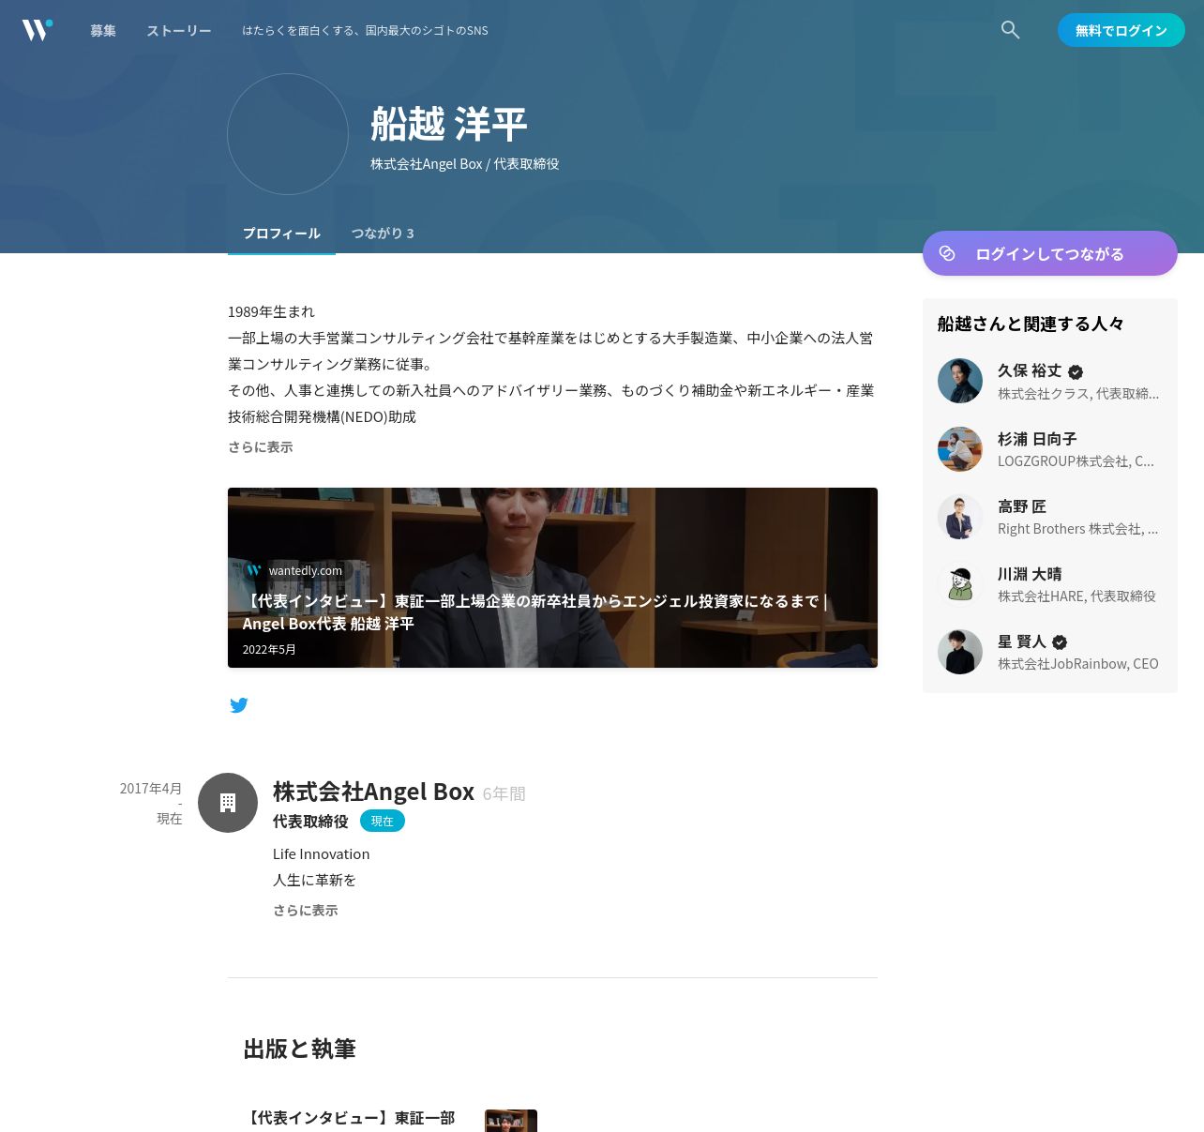Click the wantedly.com badge on the interview card
Screen dimensions: 1204x1132
[294, 570]
